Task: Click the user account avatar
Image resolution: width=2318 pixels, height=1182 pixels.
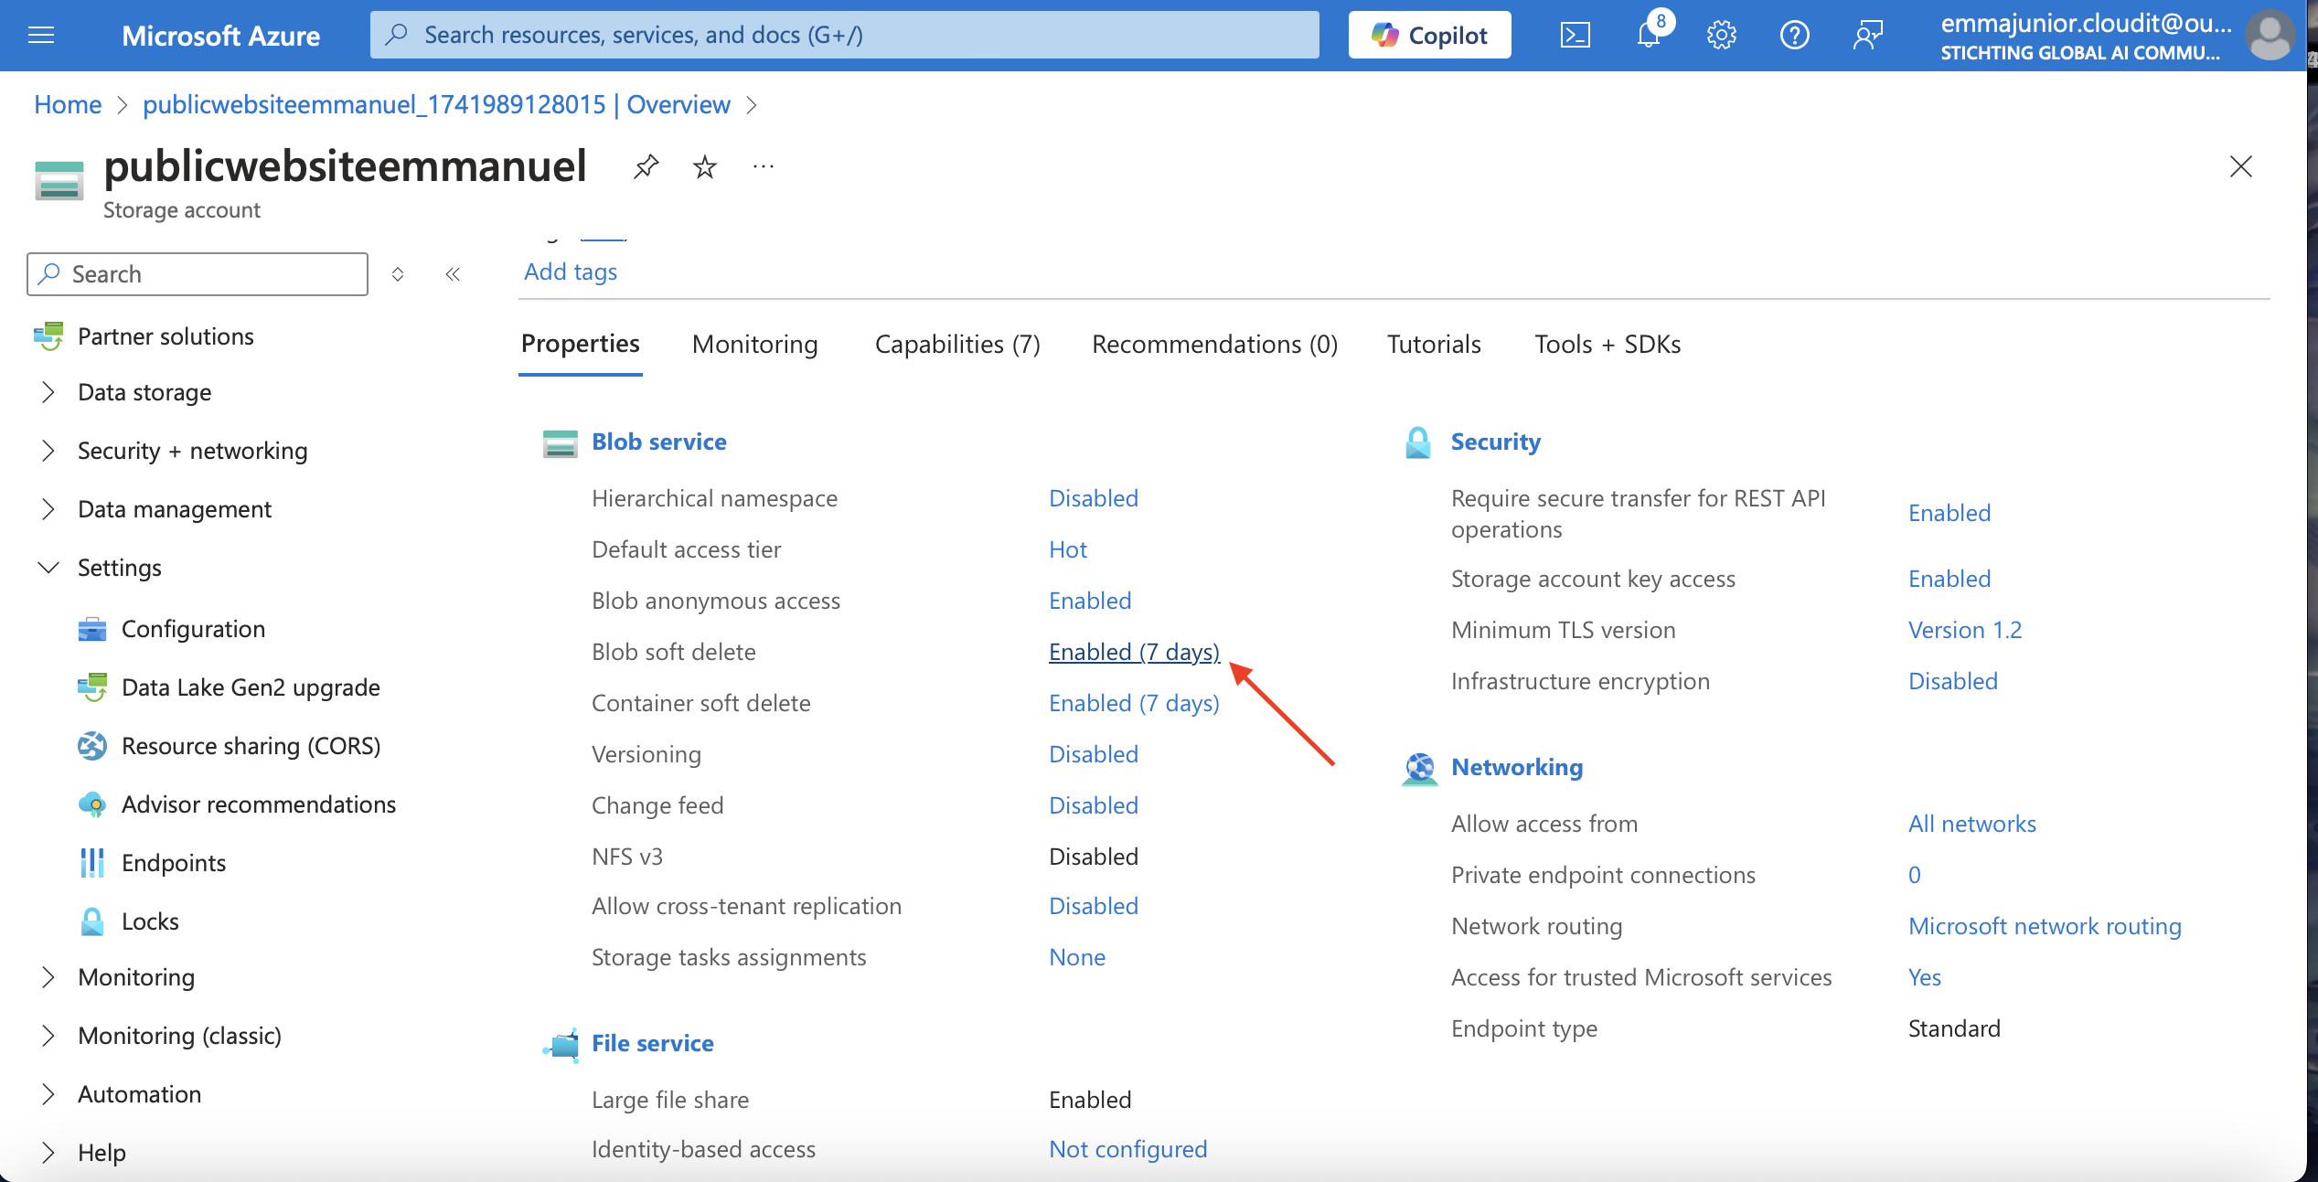Action: point(2270,36)
